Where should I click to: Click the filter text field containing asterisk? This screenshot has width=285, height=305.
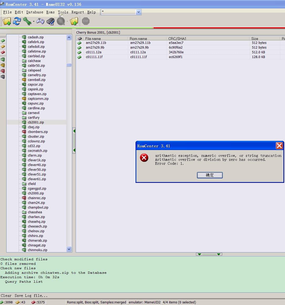click(x=118, y=12)
